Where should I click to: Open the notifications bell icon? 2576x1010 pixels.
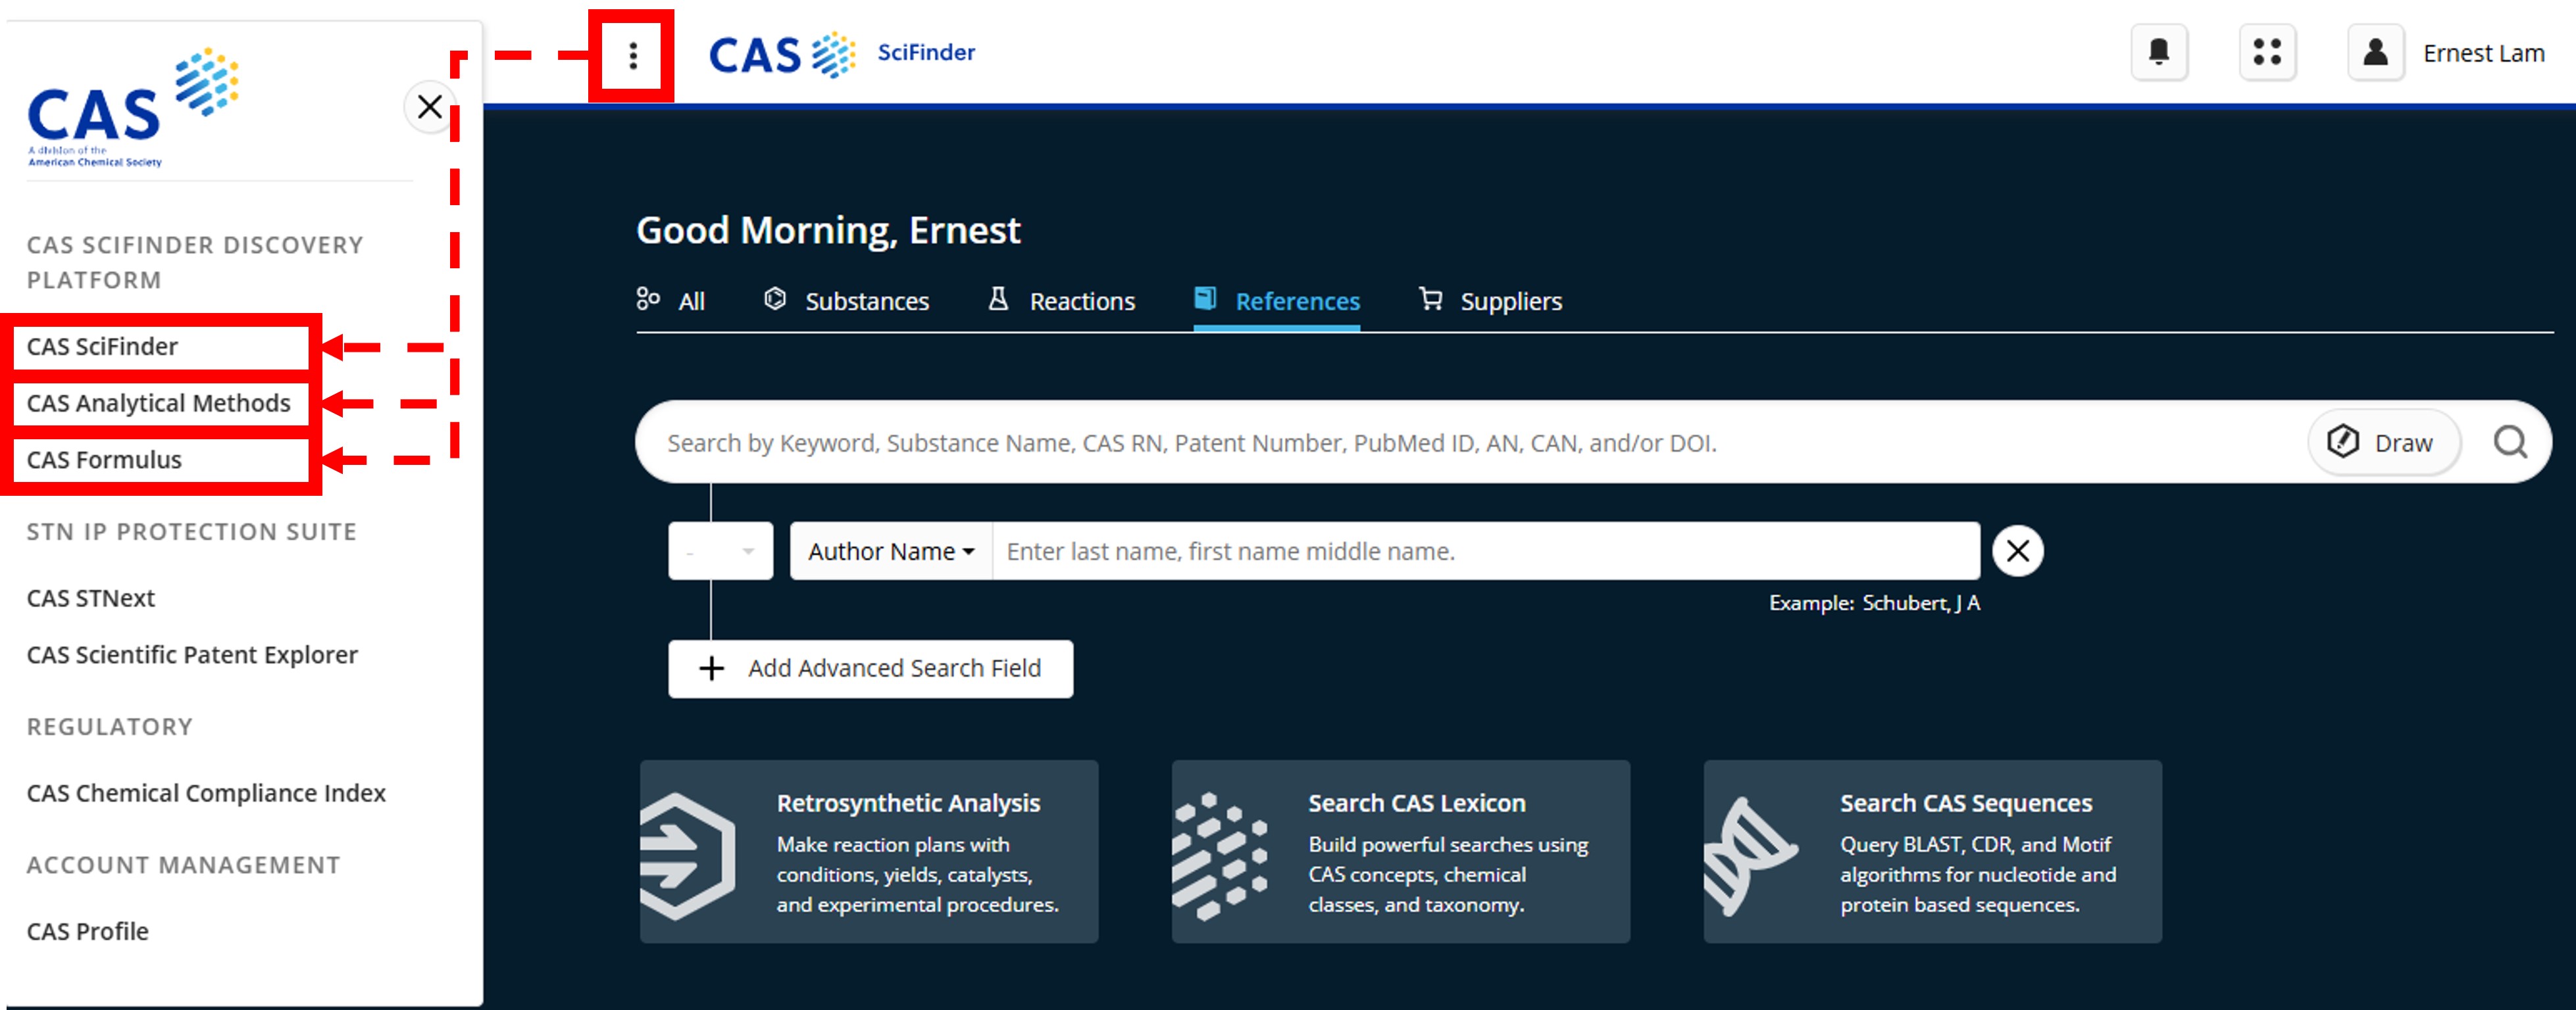tap(2160, 52)
